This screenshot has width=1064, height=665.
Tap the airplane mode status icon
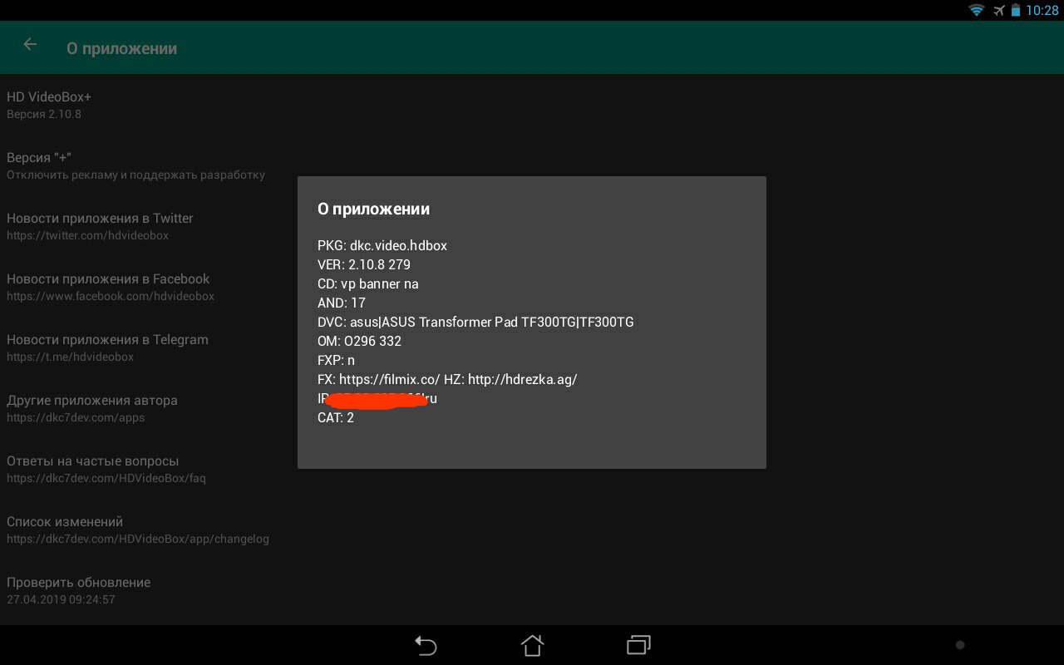pos(998,10)
